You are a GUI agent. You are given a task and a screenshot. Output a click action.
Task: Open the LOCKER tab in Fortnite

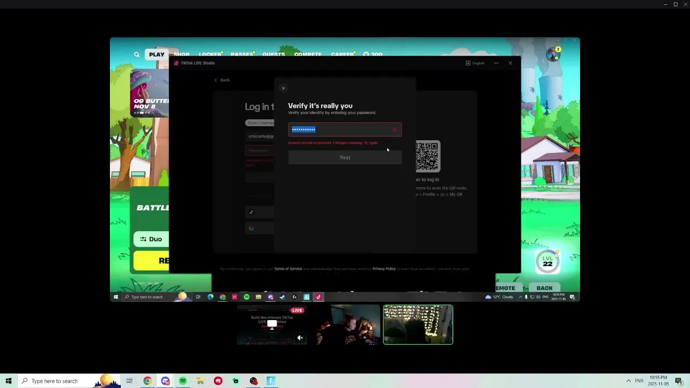coord(210,54)
